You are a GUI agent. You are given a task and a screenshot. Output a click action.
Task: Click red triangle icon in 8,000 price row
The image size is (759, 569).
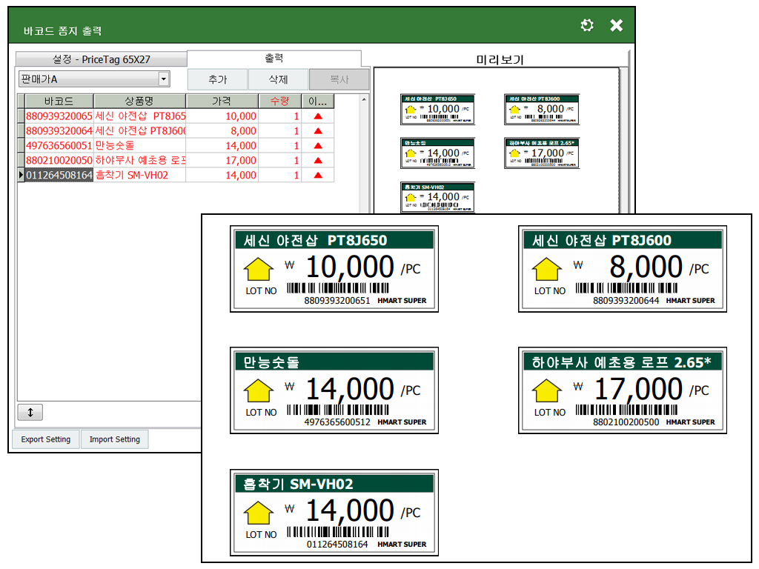click(x=318, y=131)
